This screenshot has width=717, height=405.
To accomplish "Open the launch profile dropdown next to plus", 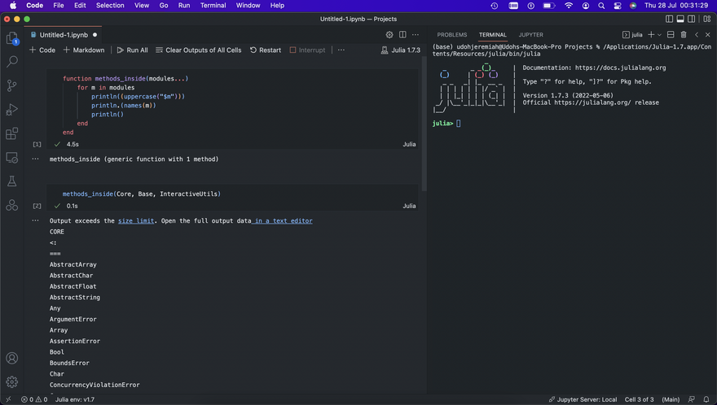I will (659, 35).
